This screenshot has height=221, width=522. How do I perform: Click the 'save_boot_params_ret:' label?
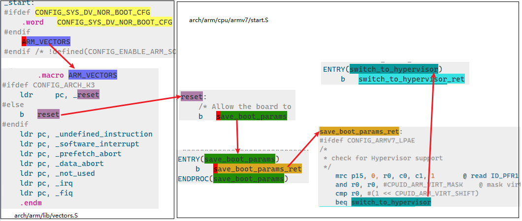pyautogui.click(x=361, y=131)
